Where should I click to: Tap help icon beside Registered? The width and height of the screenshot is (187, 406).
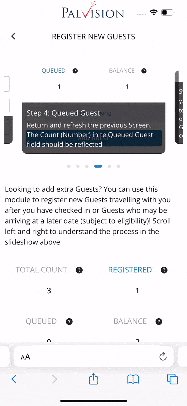pos(164,270)
